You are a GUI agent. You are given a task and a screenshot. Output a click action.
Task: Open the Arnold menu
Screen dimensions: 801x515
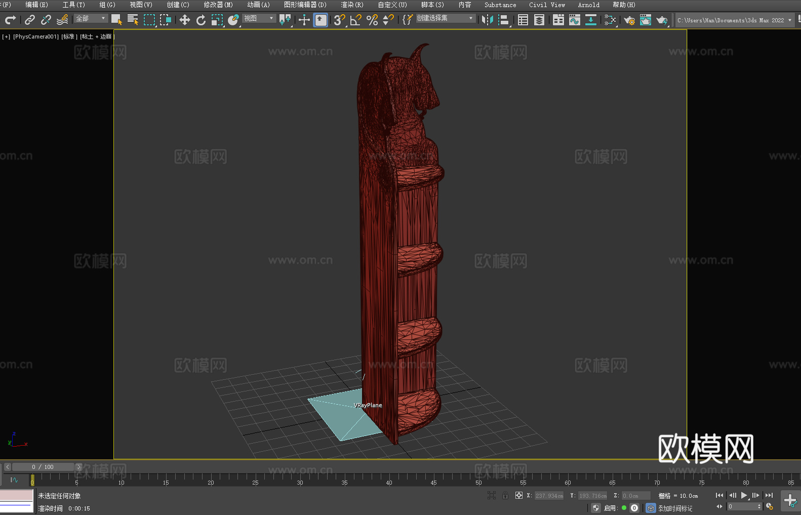click(588, 5)
